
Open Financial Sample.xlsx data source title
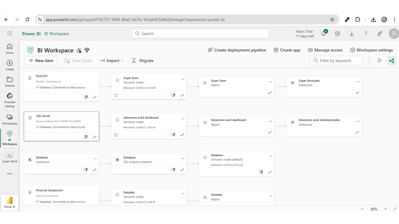click(x=50, y=190)
